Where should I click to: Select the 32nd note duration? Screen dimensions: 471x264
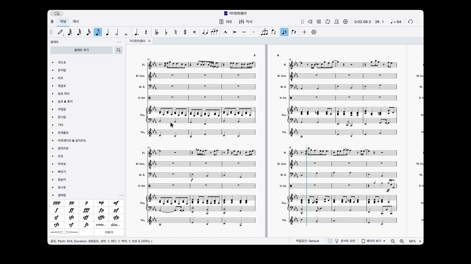click(x=79, y=32)
